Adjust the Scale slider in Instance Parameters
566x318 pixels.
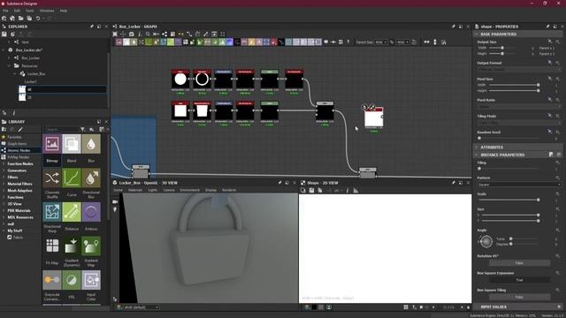pyautogui.click(x=509, y=200)
